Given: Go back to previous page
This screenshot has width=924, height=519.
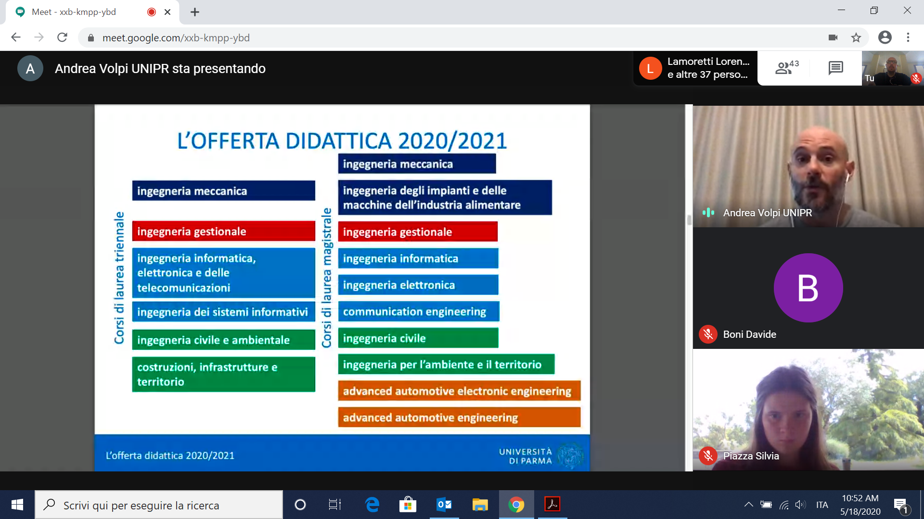Looking at the screenshot, I should (x=16, y=37).
